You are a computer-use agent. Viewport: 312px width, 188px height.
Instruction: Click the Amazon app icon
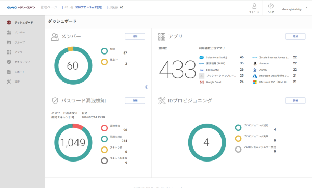click(255, 63)
